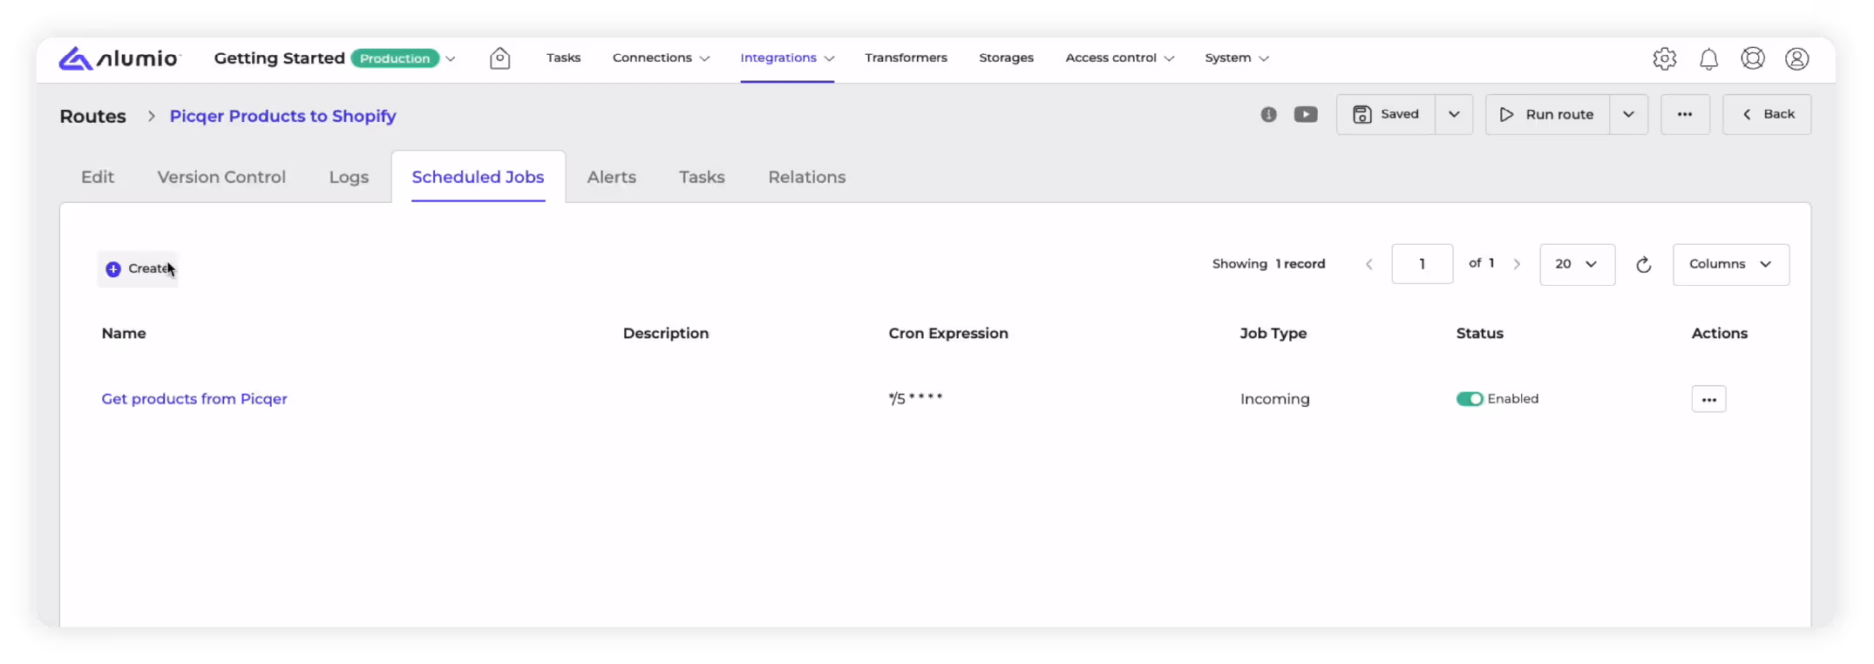Click the Alumio logo
This screenshot has width=1874, height=664.
tap(119, 58)
